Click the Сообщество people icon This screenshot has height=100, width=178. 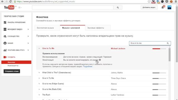[5, 36]
